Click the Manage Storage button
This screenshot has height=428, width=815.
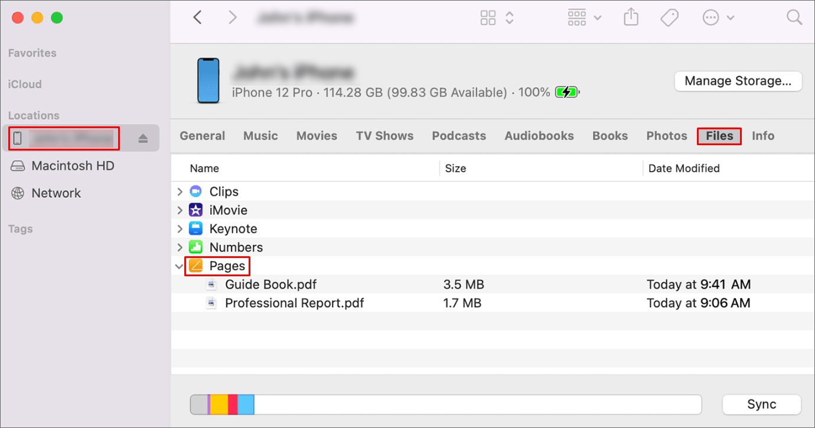pos(738,81)
